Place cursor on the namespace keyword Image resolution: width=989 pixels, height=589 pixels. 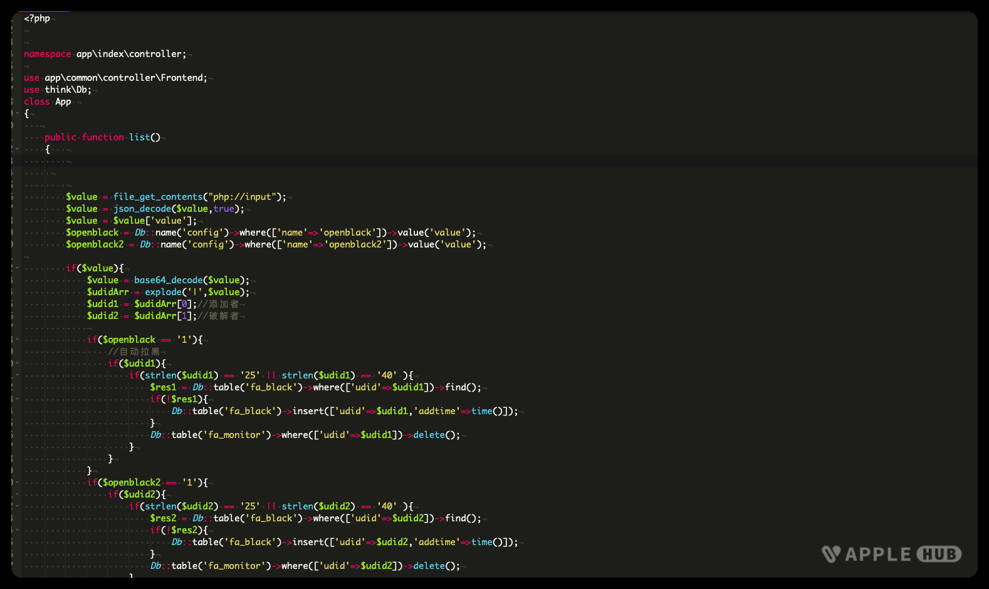pos(47,54)
